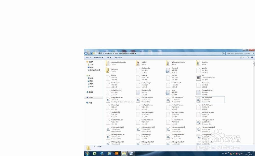Select the FRIntegration0.dll file icon

click(198, 122)
